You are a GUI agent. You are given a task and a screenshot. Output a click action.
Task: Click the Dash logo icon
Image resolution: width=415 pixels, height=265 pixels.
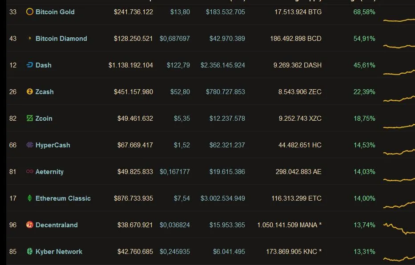(30, 65)
